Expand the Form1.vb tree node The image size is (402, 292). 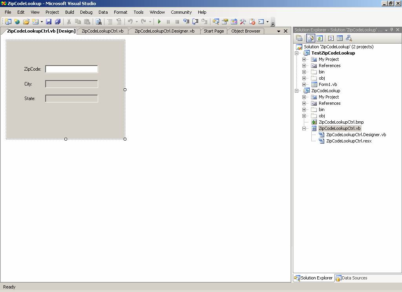click(304, 84)
